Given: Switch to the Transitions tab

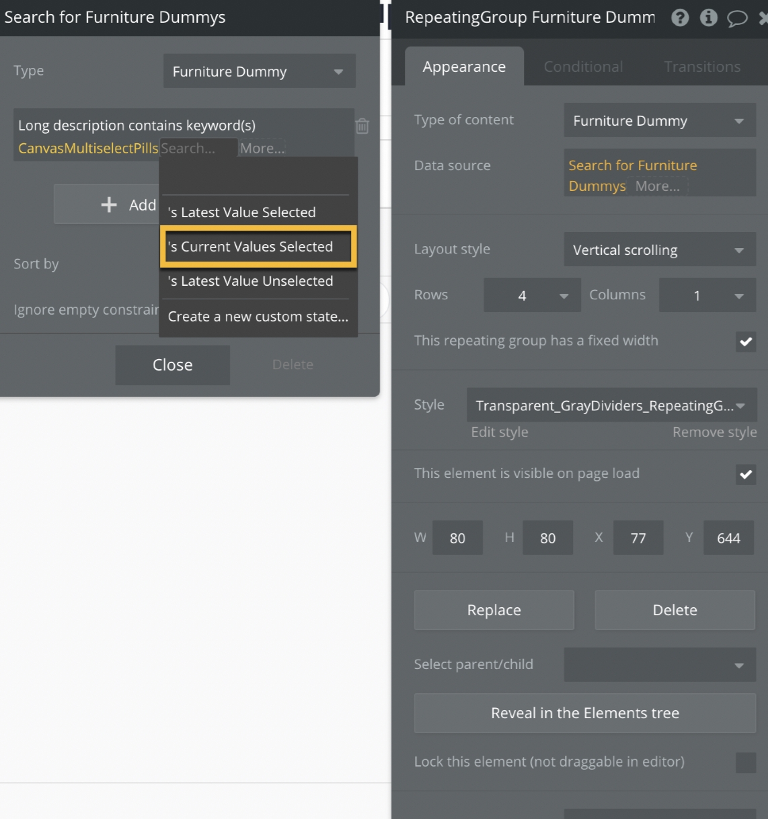Looking at the screenshot, I should [702, 67].
